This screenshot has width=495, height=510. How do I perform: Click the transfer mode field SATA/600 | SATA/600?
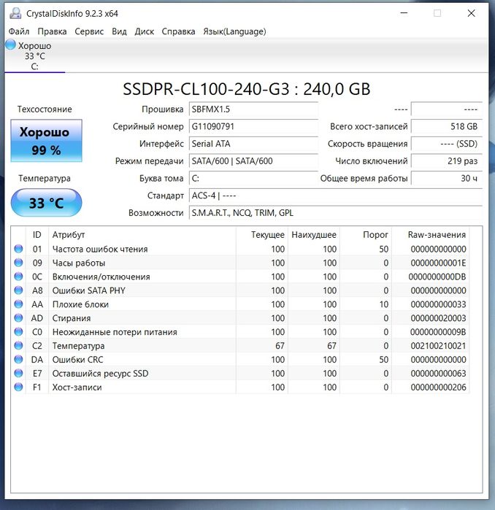[253, 161]
